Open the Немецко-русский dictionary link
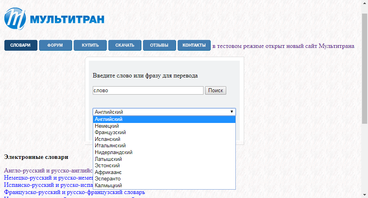 click(48, 178)
